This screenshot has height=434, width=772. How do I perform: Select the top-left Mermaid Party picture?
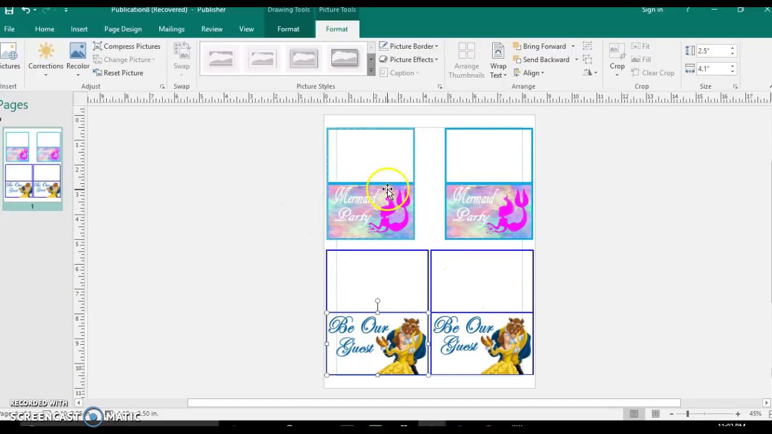(370, 211)
